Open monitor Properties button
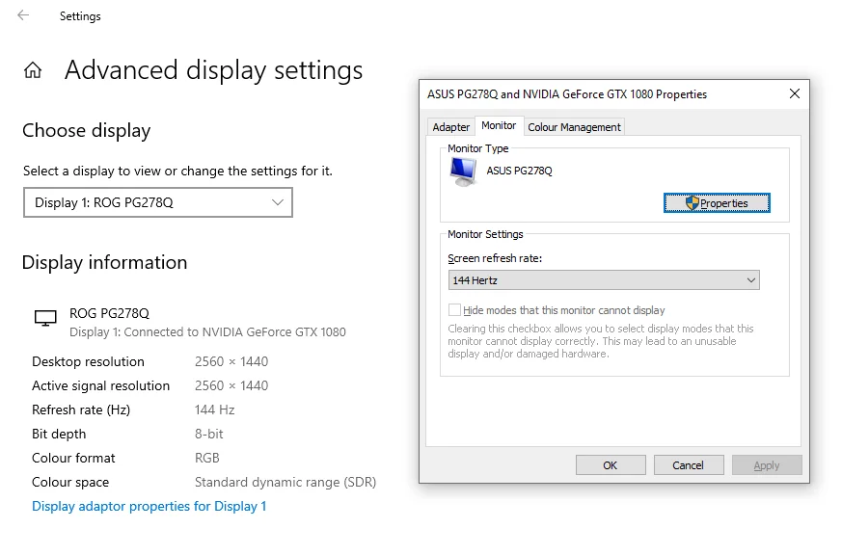 pyautogui.click(x=717, y=203)
